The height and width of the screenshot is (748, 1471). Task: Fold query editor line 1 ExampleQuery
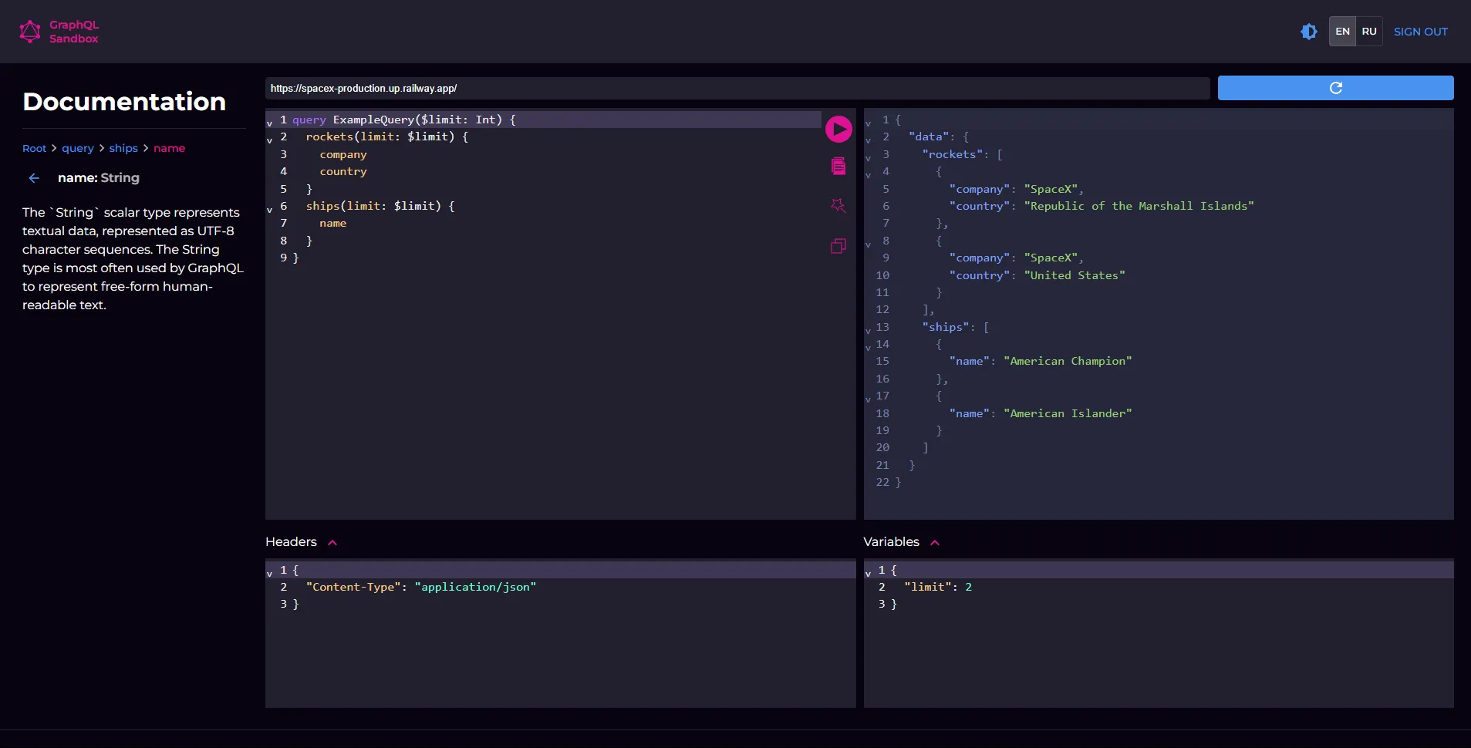coord(270,123)
